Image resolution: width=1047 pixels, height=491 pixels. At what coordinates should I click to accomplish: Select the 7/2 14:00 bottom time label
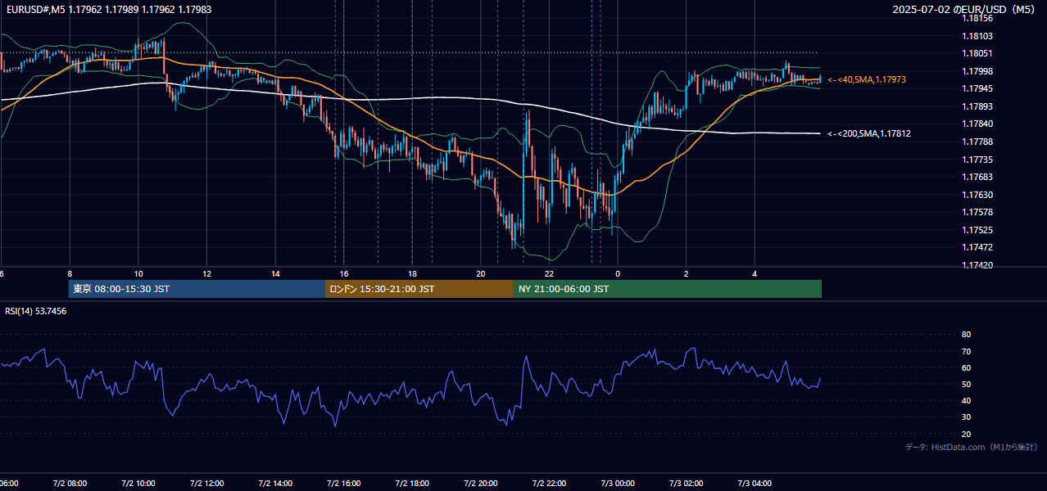coord(275,484)
